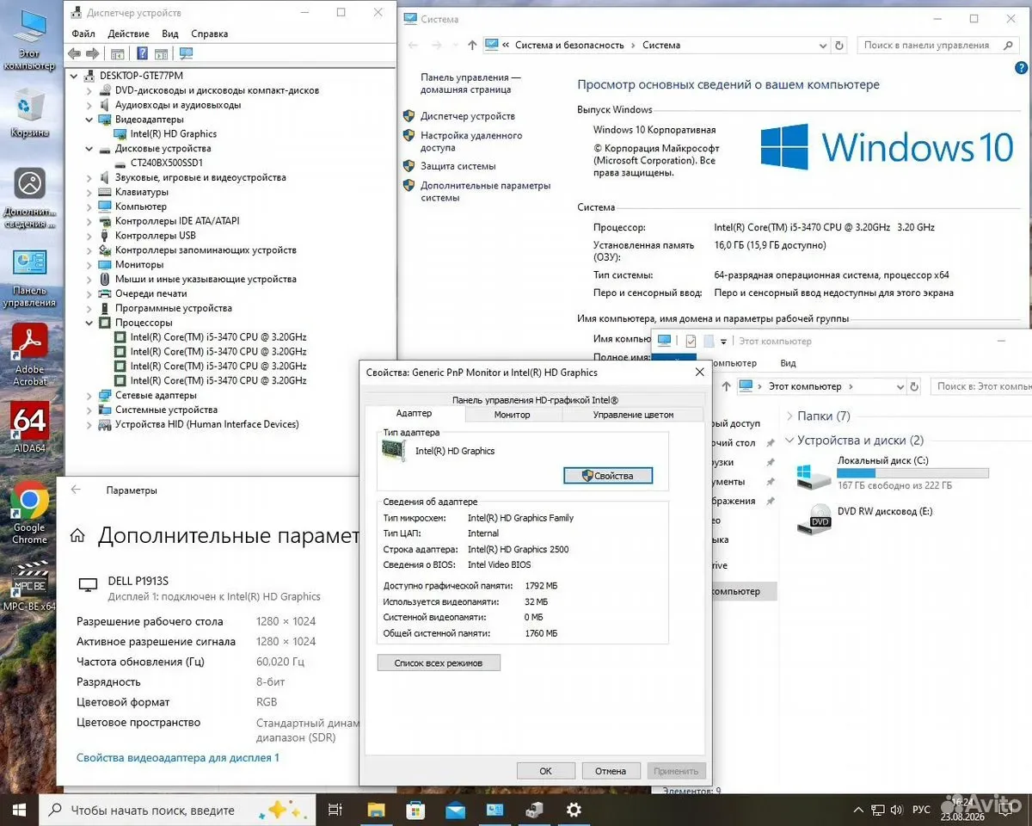Expand the Папки (7) group in Explorer
The height and width of the screenshot is (826, 1032).
tap(789, 416)
